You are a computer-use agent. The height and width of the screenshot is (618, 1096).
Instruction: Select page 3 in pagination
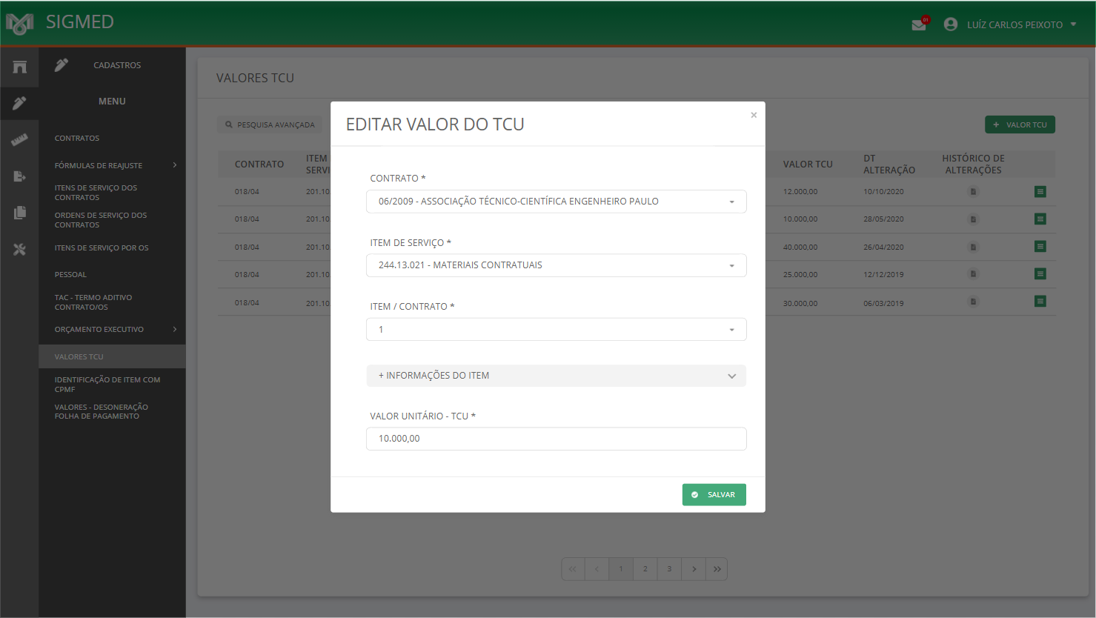coord(669,569)
